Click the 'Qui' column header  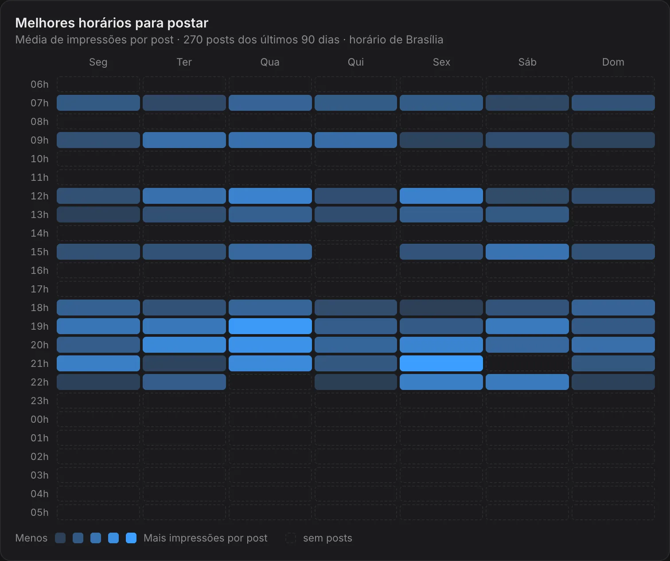coord(356,62)
